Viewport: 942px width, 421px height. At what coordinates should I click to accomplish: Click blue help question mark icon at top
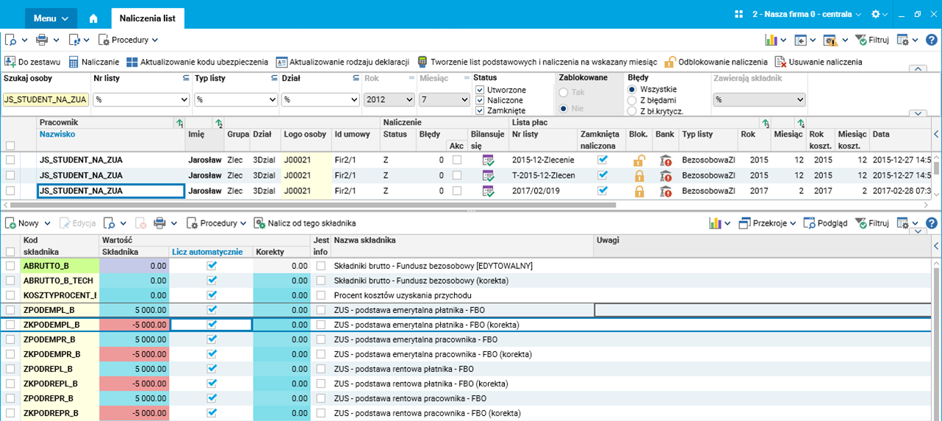[x=932, y=40]
